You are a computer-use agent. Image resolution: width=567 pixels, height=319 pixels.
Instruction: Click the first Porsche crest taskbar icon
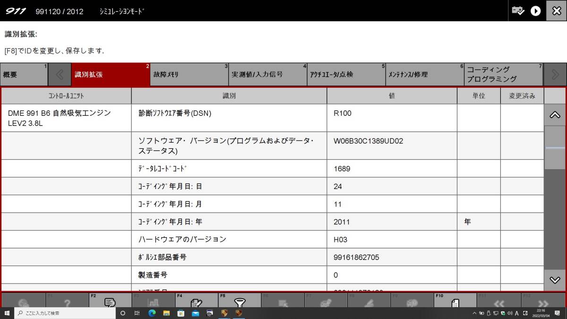(224, 313)
